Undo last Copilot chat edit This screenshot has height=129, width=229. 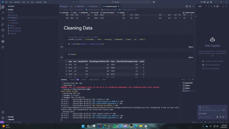pyautogui.click(x=206, y=6)
